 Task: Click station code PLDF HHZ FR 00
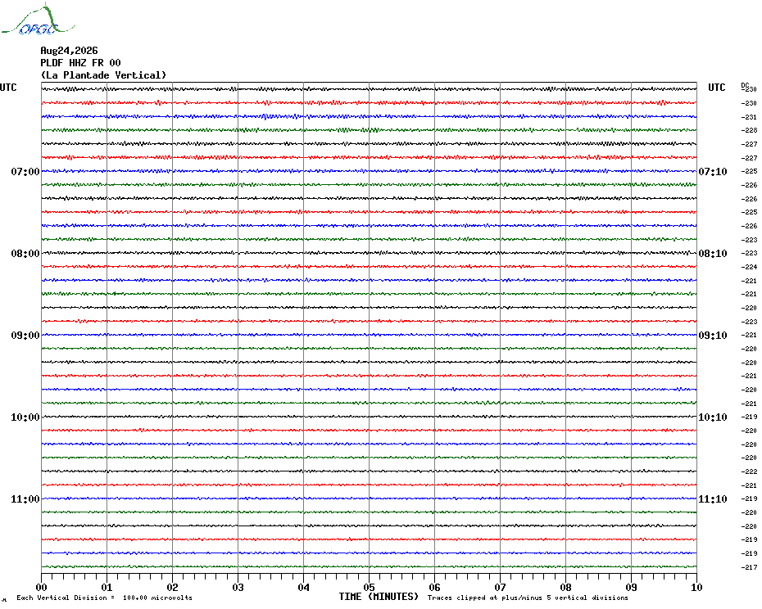coord(80,63)
